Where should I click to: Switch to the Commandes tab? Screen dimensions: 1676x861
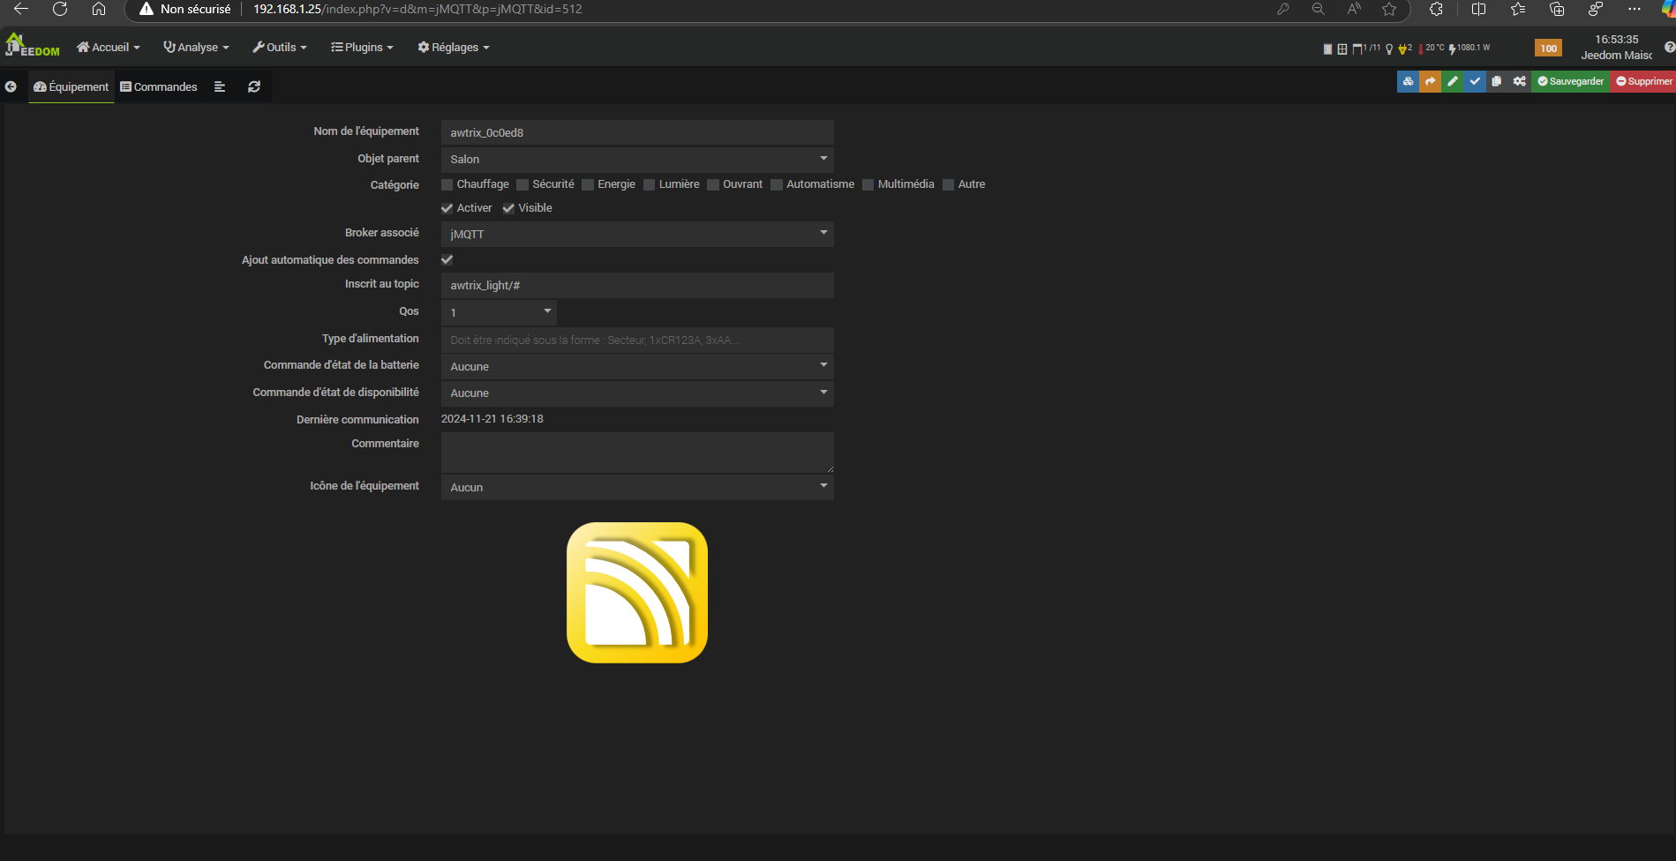coord(159,86)
